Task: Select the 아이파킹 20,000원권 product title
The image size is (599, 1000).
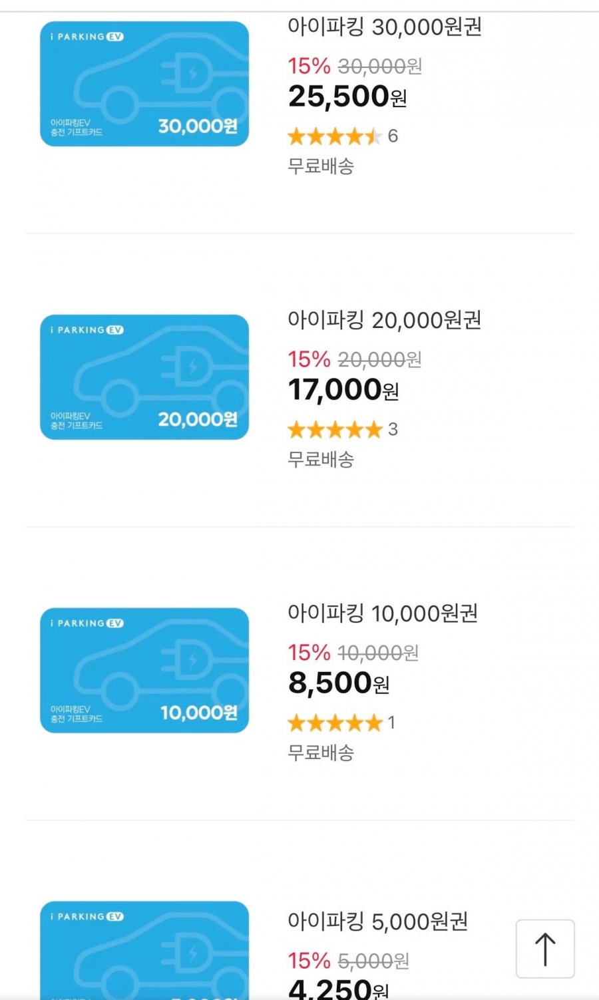Action: [x=384, y=320]
